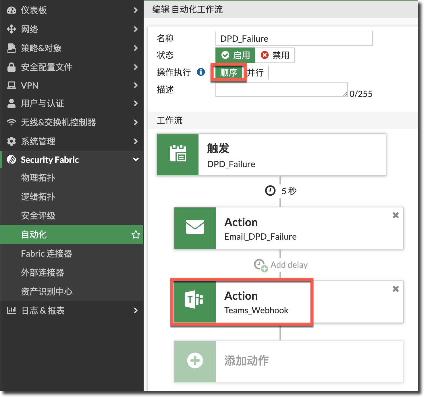Click the clock icon for 5 秒 delay

click(x=270, y=191)
